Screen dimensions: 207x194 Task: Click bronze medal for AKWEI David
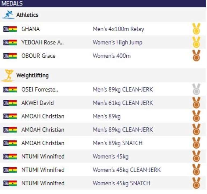click(x=196, y=103)
